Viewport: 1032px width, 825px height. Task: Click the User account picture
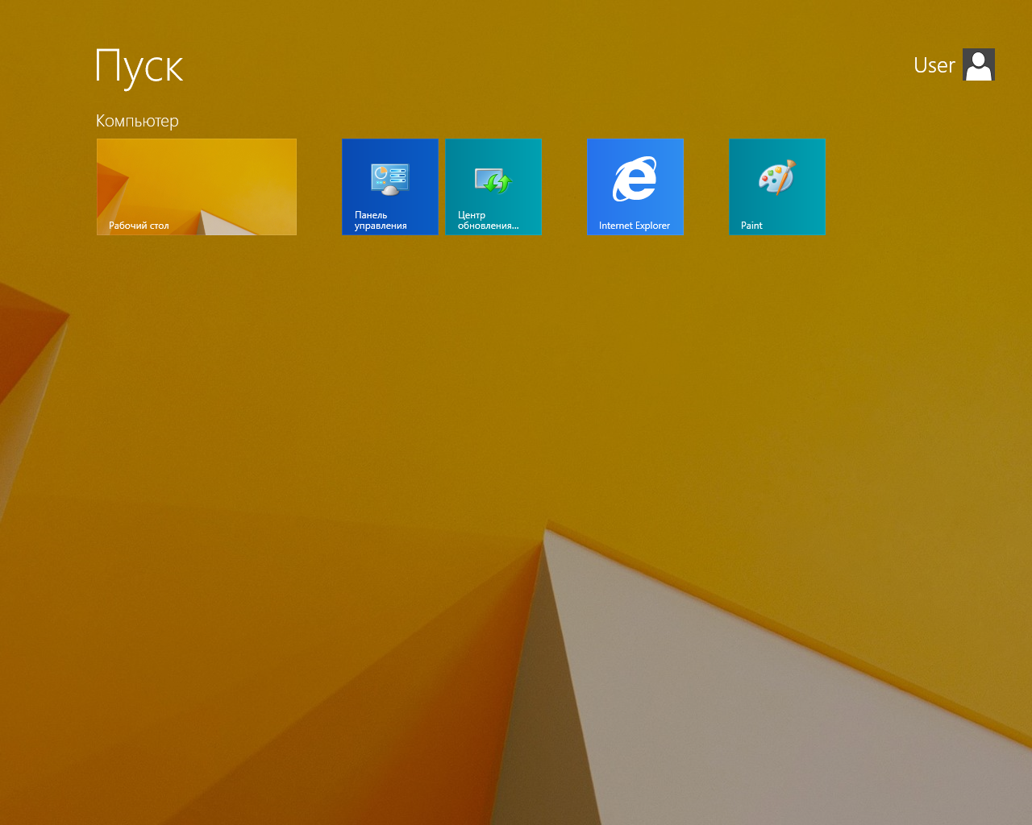tap(979, 64)
